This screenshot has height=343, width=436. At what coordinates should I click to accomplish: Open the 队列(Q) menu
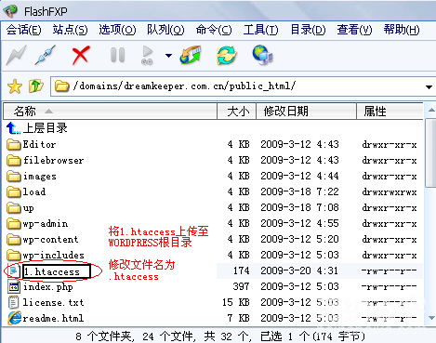tap(165, 30)
